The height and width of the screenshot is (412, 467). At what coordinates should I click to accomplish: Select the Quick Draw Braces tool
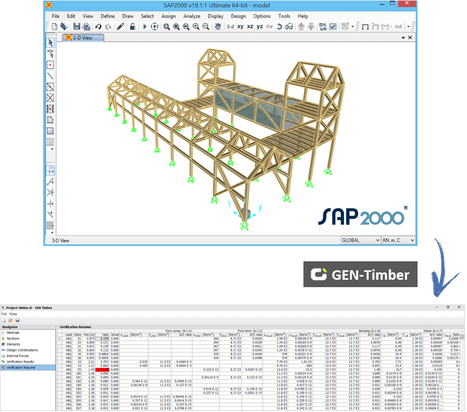pos(50,98)
